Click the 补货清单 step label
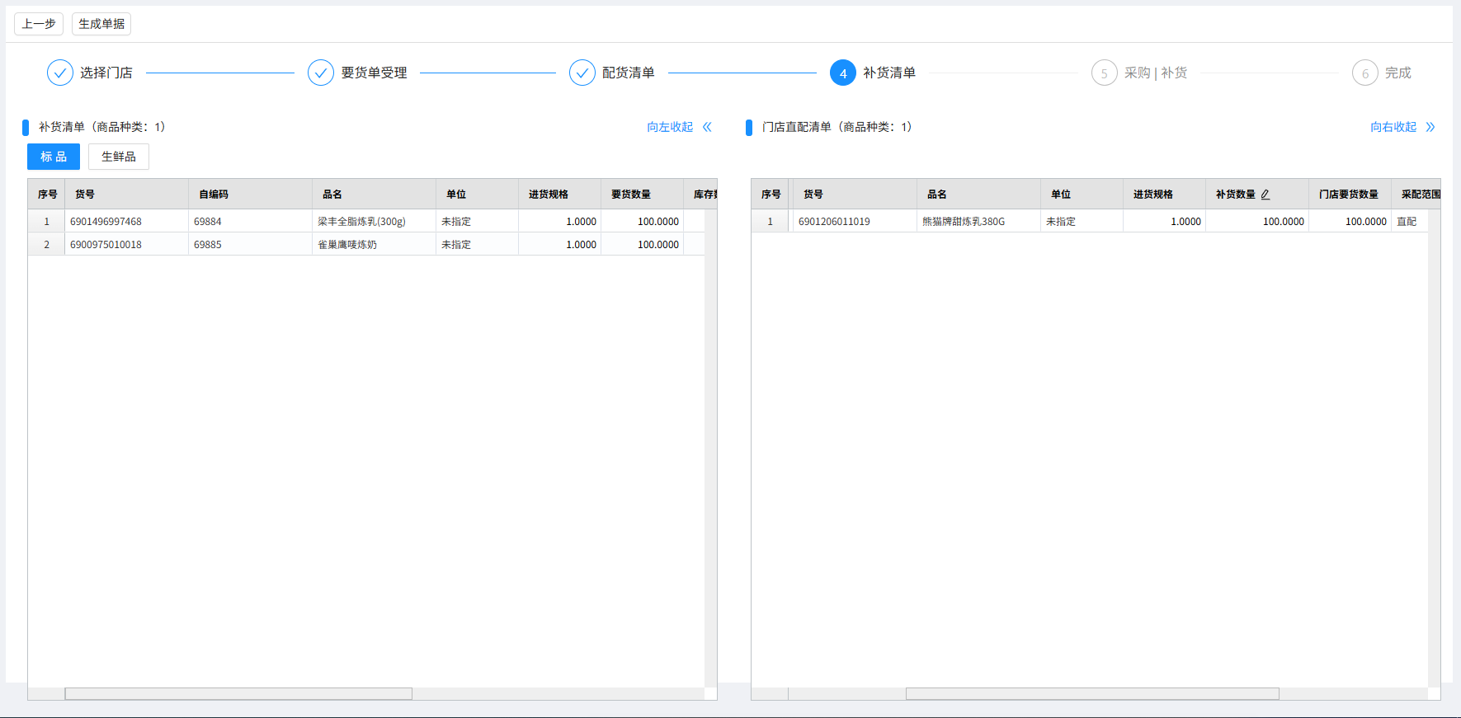This screenshot has height=718, width=1461. pos(889,73)
